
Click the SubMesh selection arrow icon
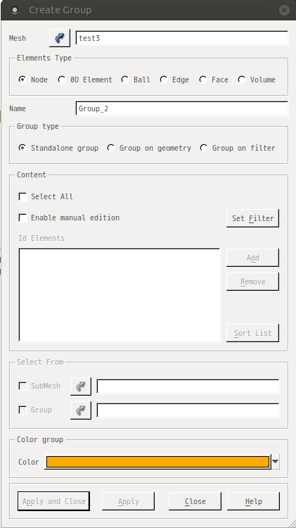point(80,386)
